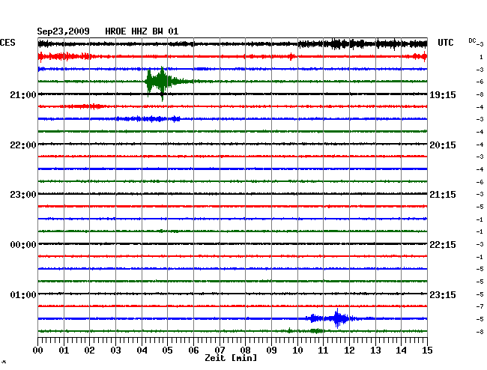Select the 21:00 local time label
The height and width of the screenshot is (370, 487).
click(23, 95)
